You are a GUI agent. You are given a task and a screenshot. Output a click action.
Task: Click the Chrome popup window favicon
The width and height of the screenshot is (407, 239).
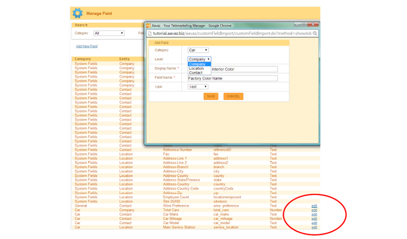pyautogui.click(x=148, y=26)
